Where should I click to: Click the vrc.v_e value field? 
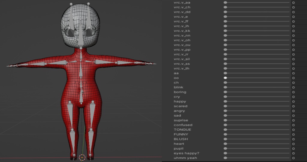(x=299, y=17)
